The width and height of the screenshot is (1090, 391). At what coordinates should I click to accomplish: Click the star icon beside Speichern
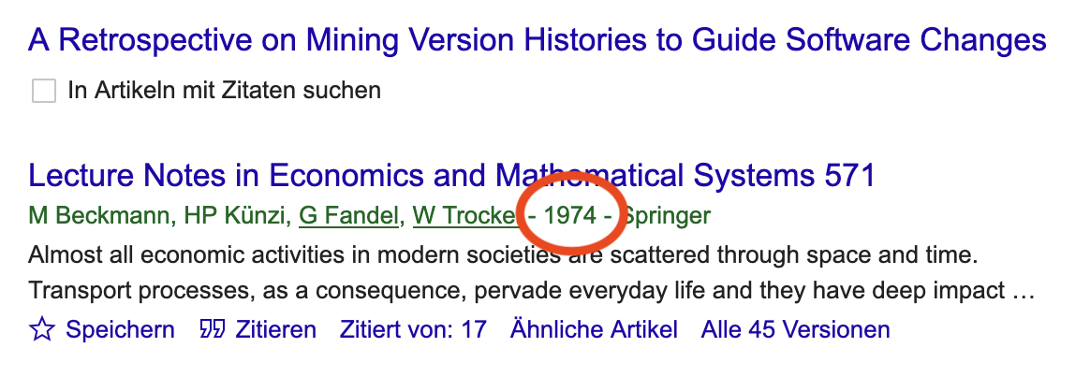[x=42, y=329]
